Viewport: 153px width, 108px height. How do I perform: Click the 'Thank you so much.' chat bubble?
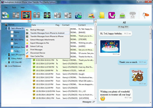click(x=133, y=62)
